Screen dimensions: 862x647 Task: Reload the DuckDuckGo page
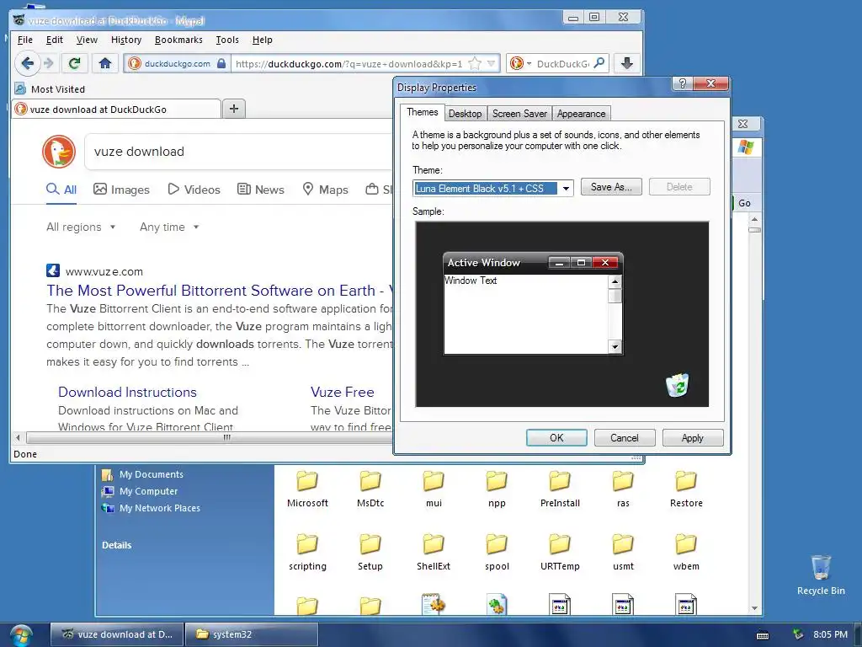[74, 63]
